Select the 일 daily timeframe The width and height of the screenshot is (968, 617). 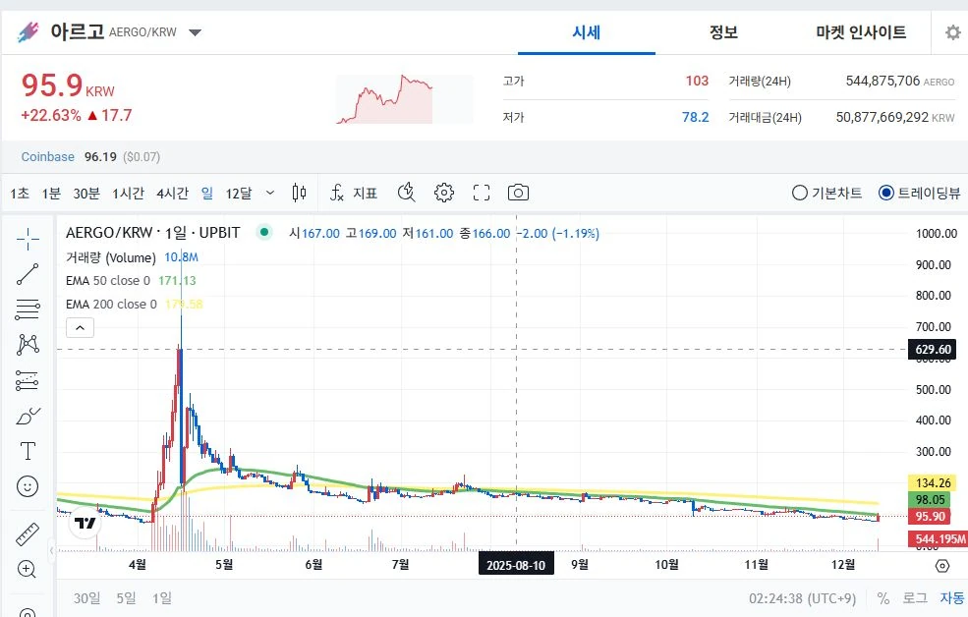click(207, 194)
